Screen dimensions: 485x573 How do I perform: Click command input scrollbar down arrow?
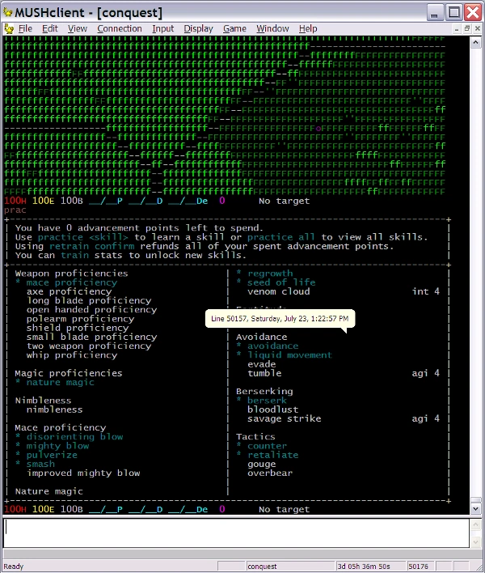(x=475, y=541)
